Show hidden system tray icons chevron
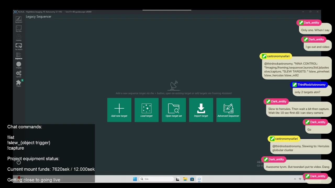Image resolution: width=335 pixels, height=188 pixels. [x=295, y=179]
